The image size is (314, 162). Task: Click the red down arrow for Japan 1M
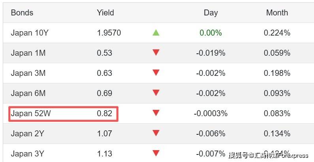[156, 53]
